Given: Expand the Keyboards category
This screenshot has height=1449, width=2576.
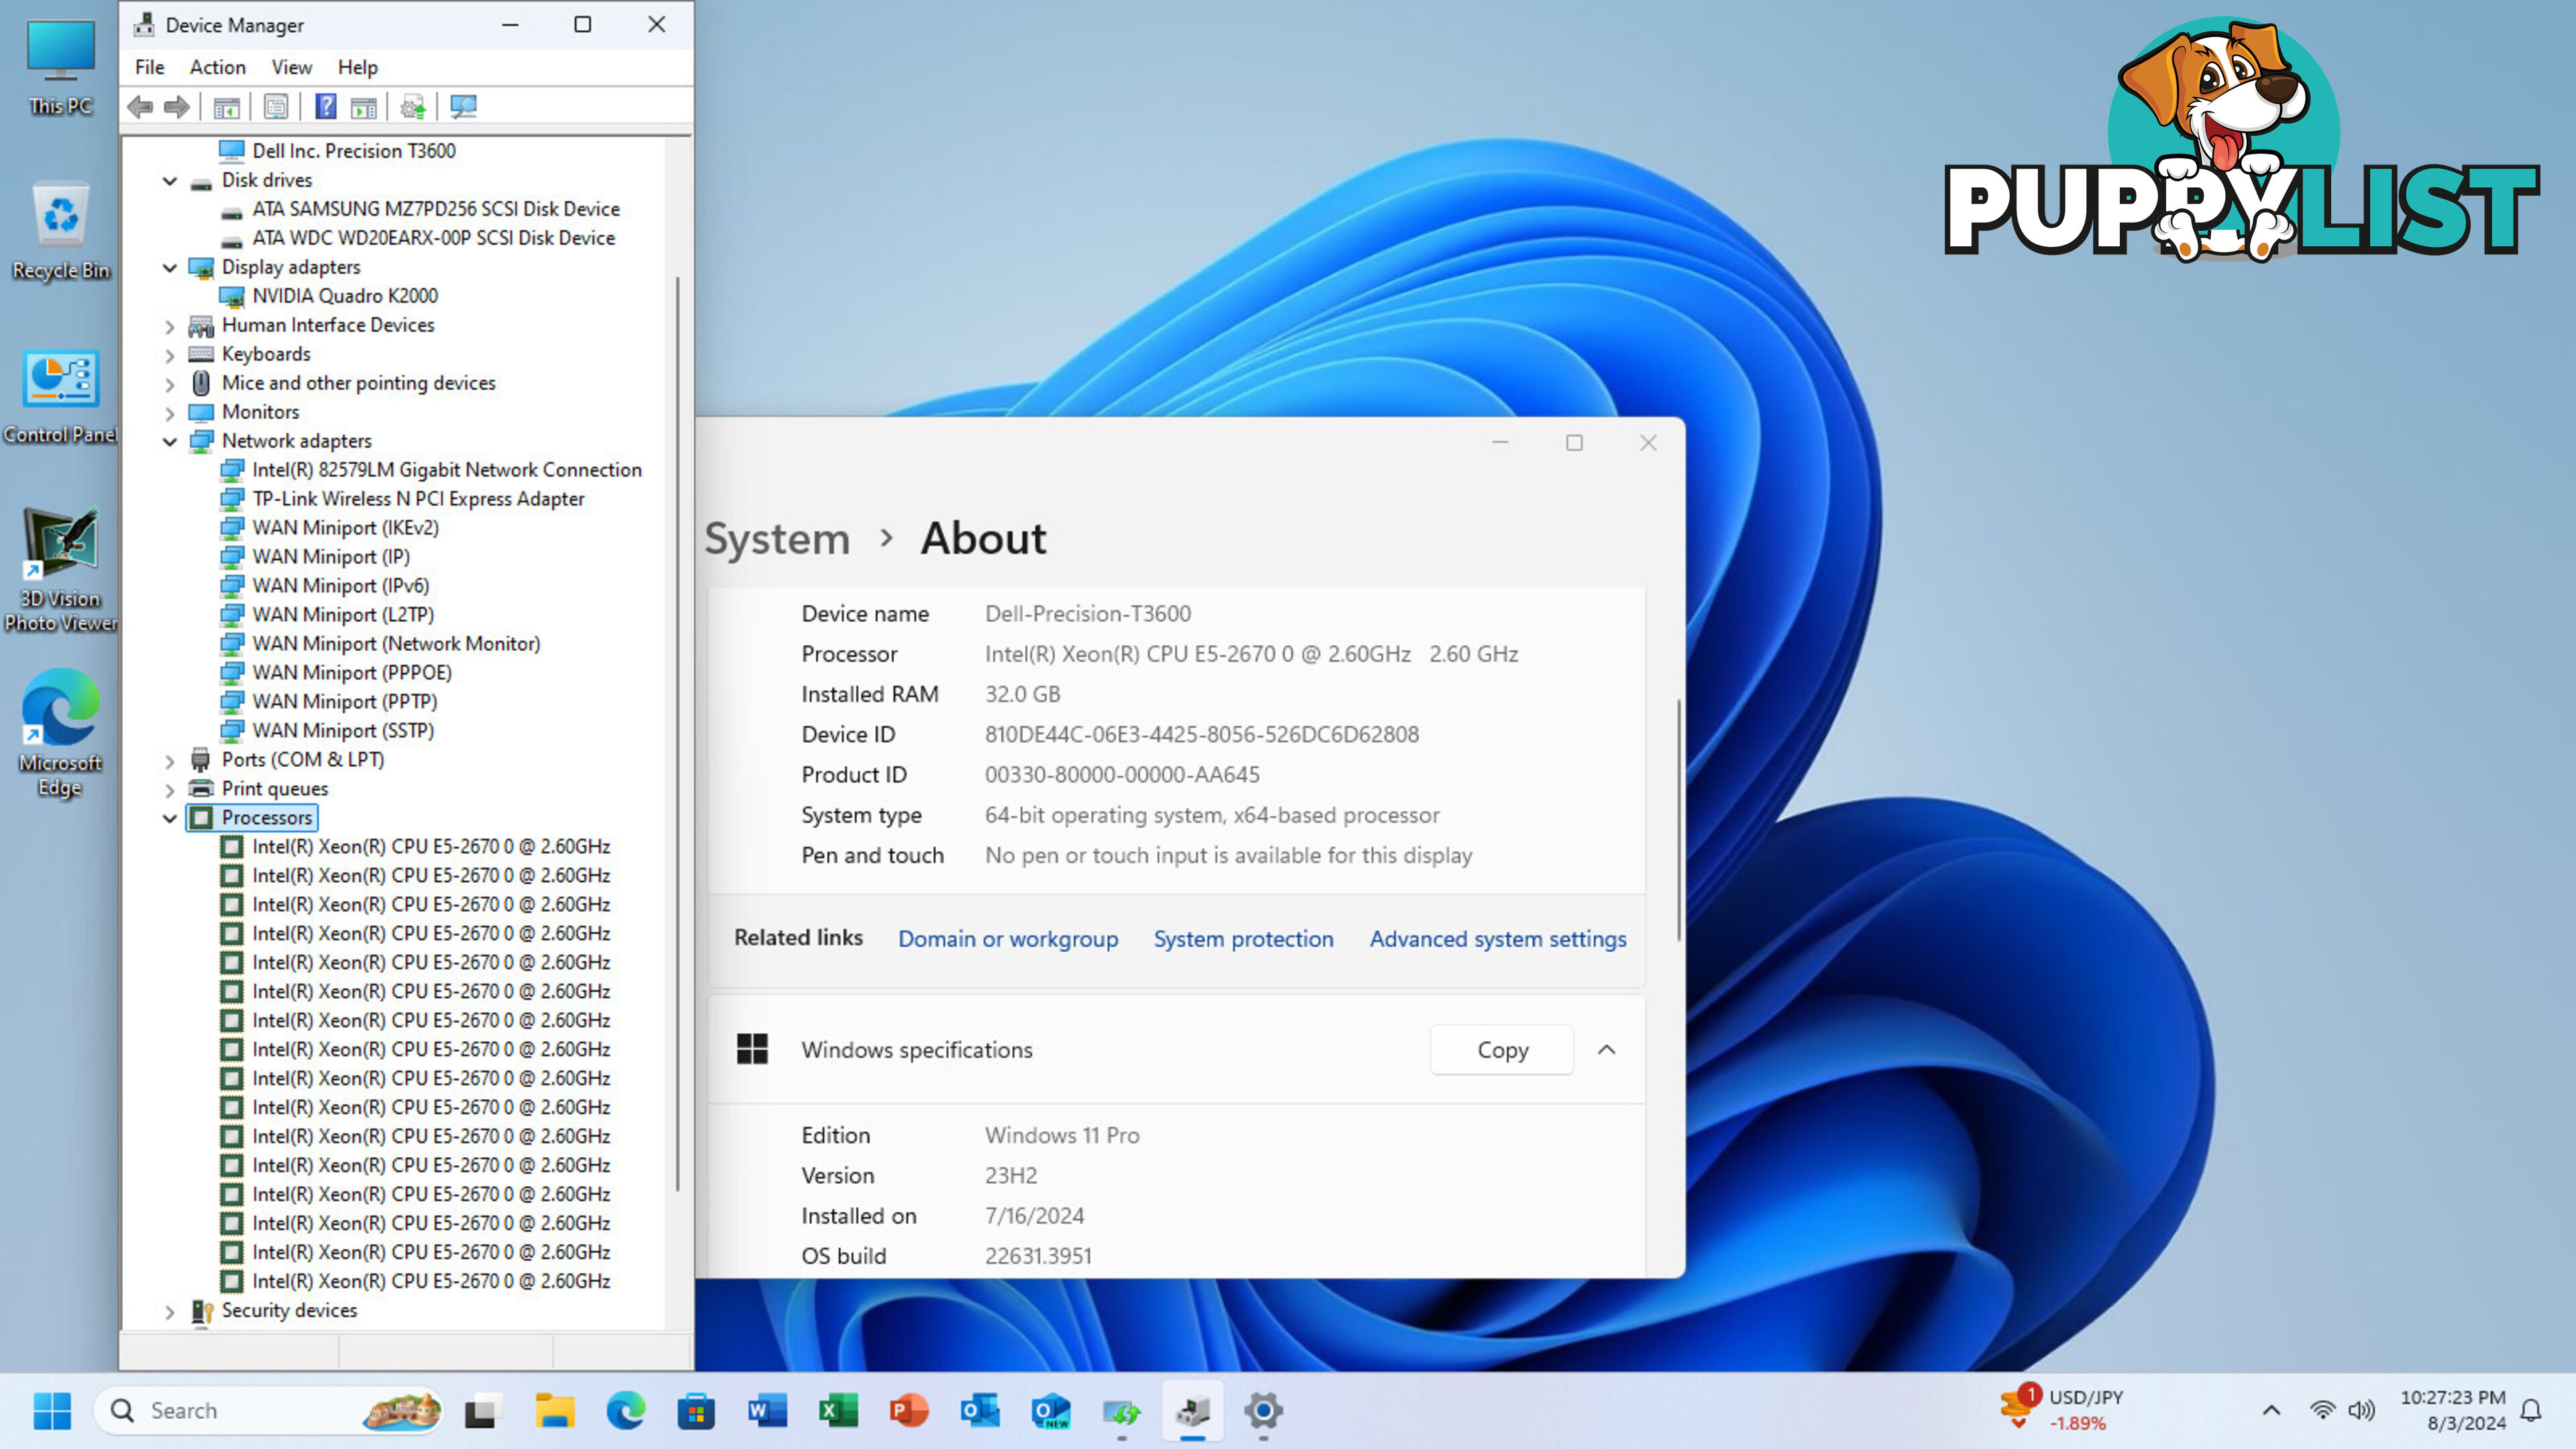Looking at the screenshot, I should click(170, 355).
